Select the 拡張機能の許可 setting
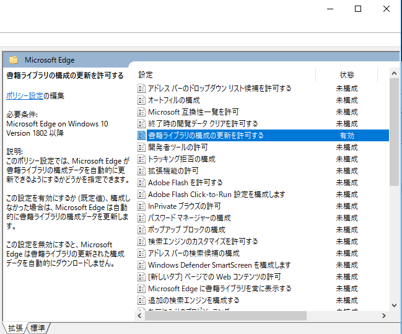 (173, 171)
